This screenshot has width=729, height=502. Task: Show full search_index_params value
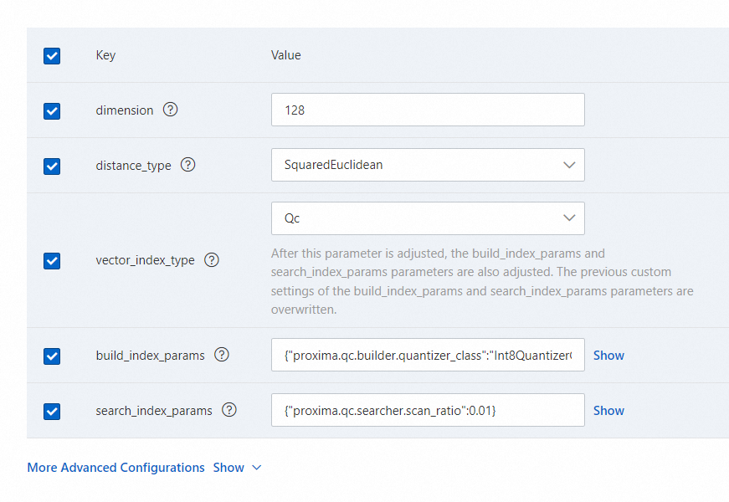tap(608, 410)
